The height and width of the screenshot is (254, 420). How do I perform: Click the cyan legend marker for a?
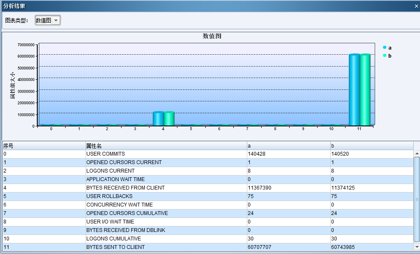coord(384,47)
